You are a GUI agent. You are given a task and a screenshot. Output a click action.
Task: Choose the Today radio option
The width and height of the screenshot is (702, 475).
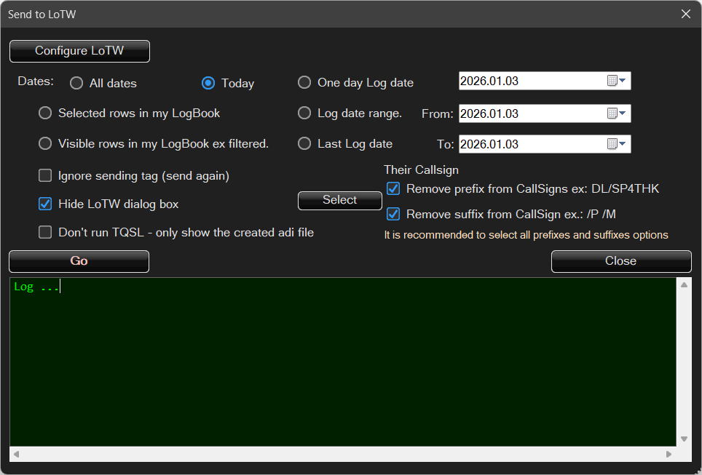coord(208,83)
